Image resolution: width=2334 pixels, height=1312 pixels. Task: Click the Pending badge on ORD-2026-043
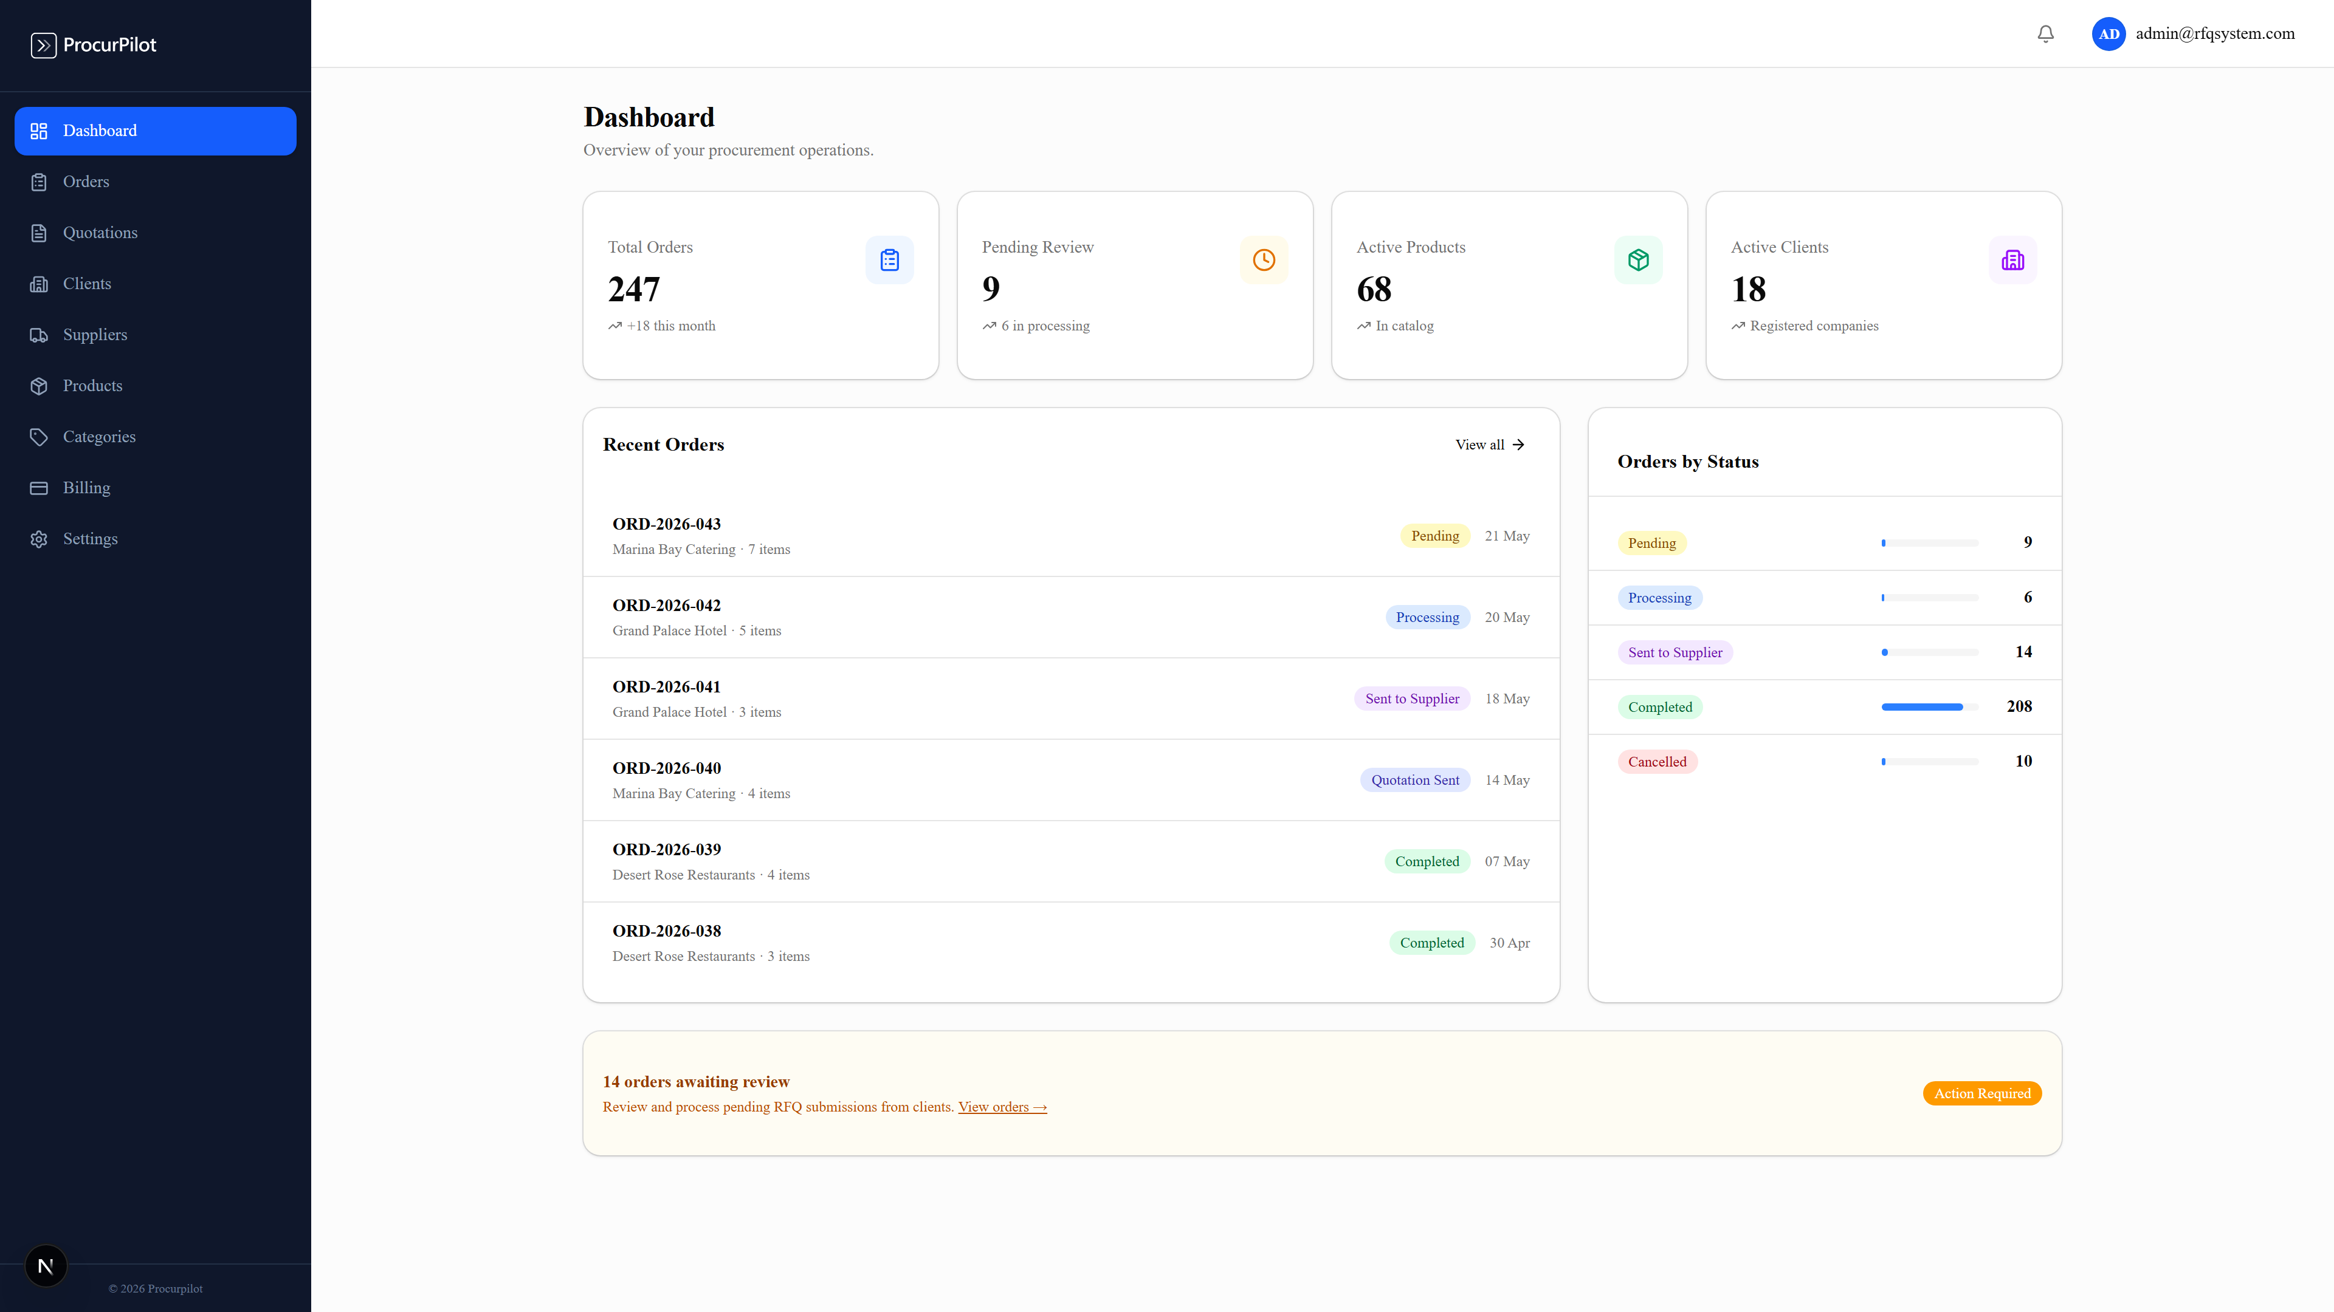[x=1434, y=536]
